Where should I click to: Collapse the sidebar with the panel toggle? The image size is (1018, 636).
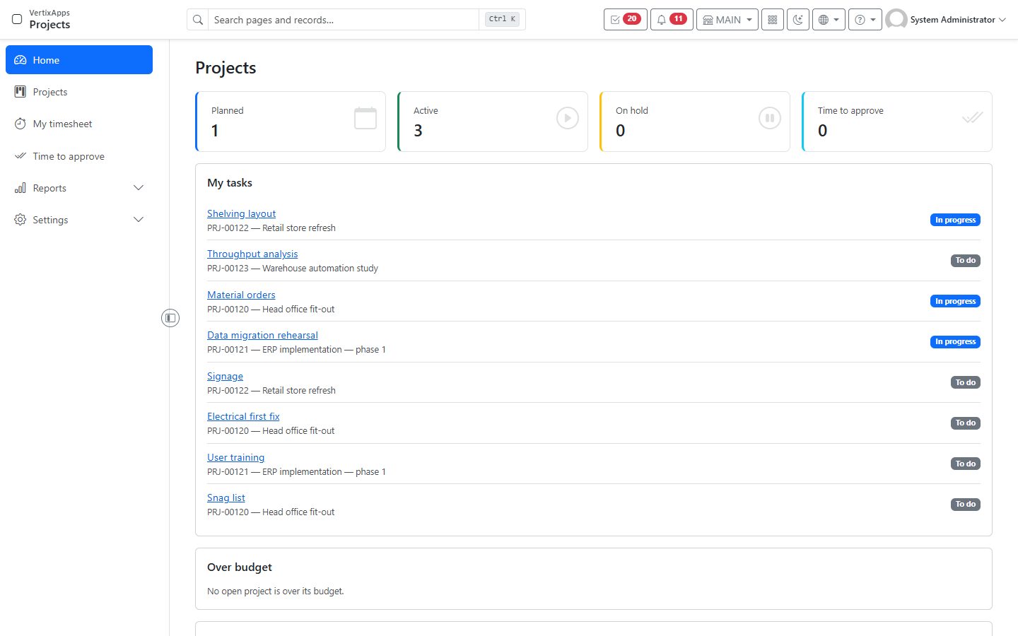coord(170,318)
